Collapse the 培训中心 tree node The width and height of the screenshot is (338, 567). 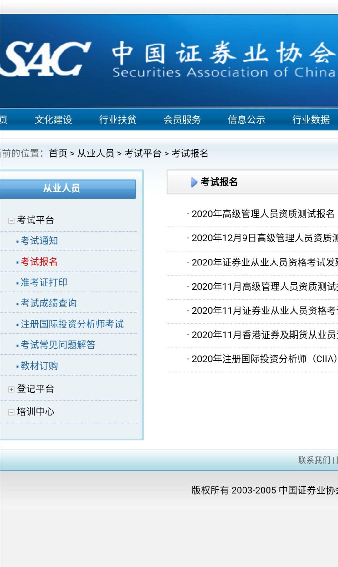click(11, 412)
